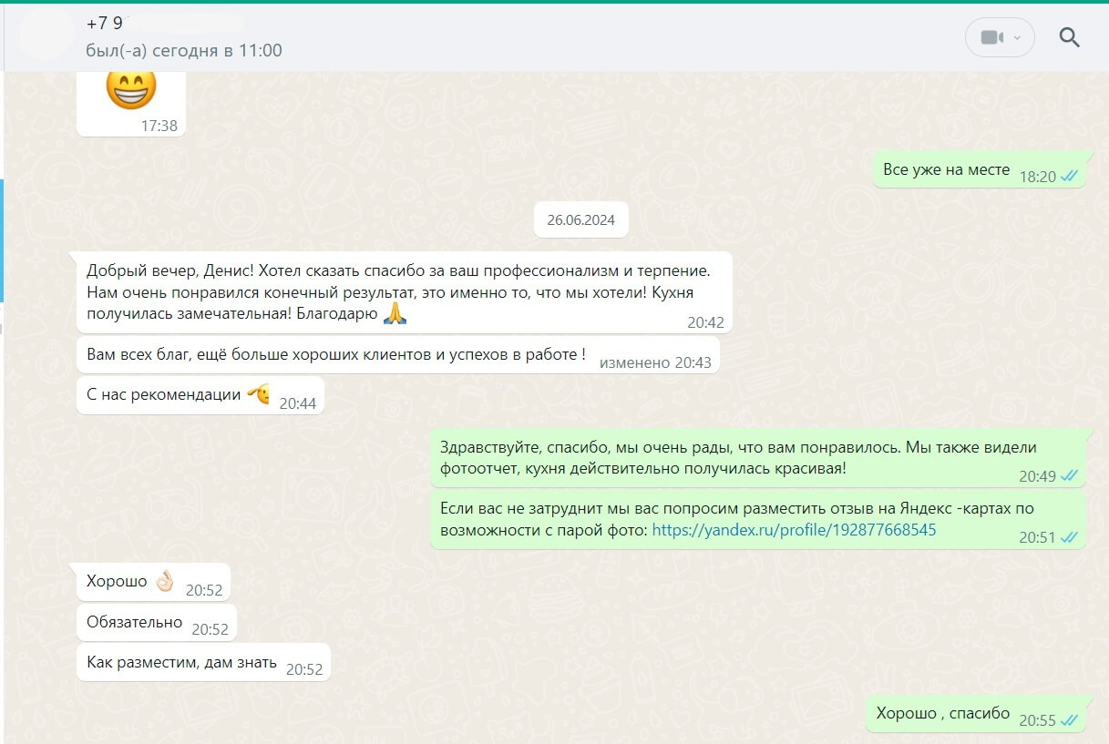Screen dimensions: 1109x744
Task: Select the message 'Хорошо' with OK hand emoji
Action: point(153,582)
